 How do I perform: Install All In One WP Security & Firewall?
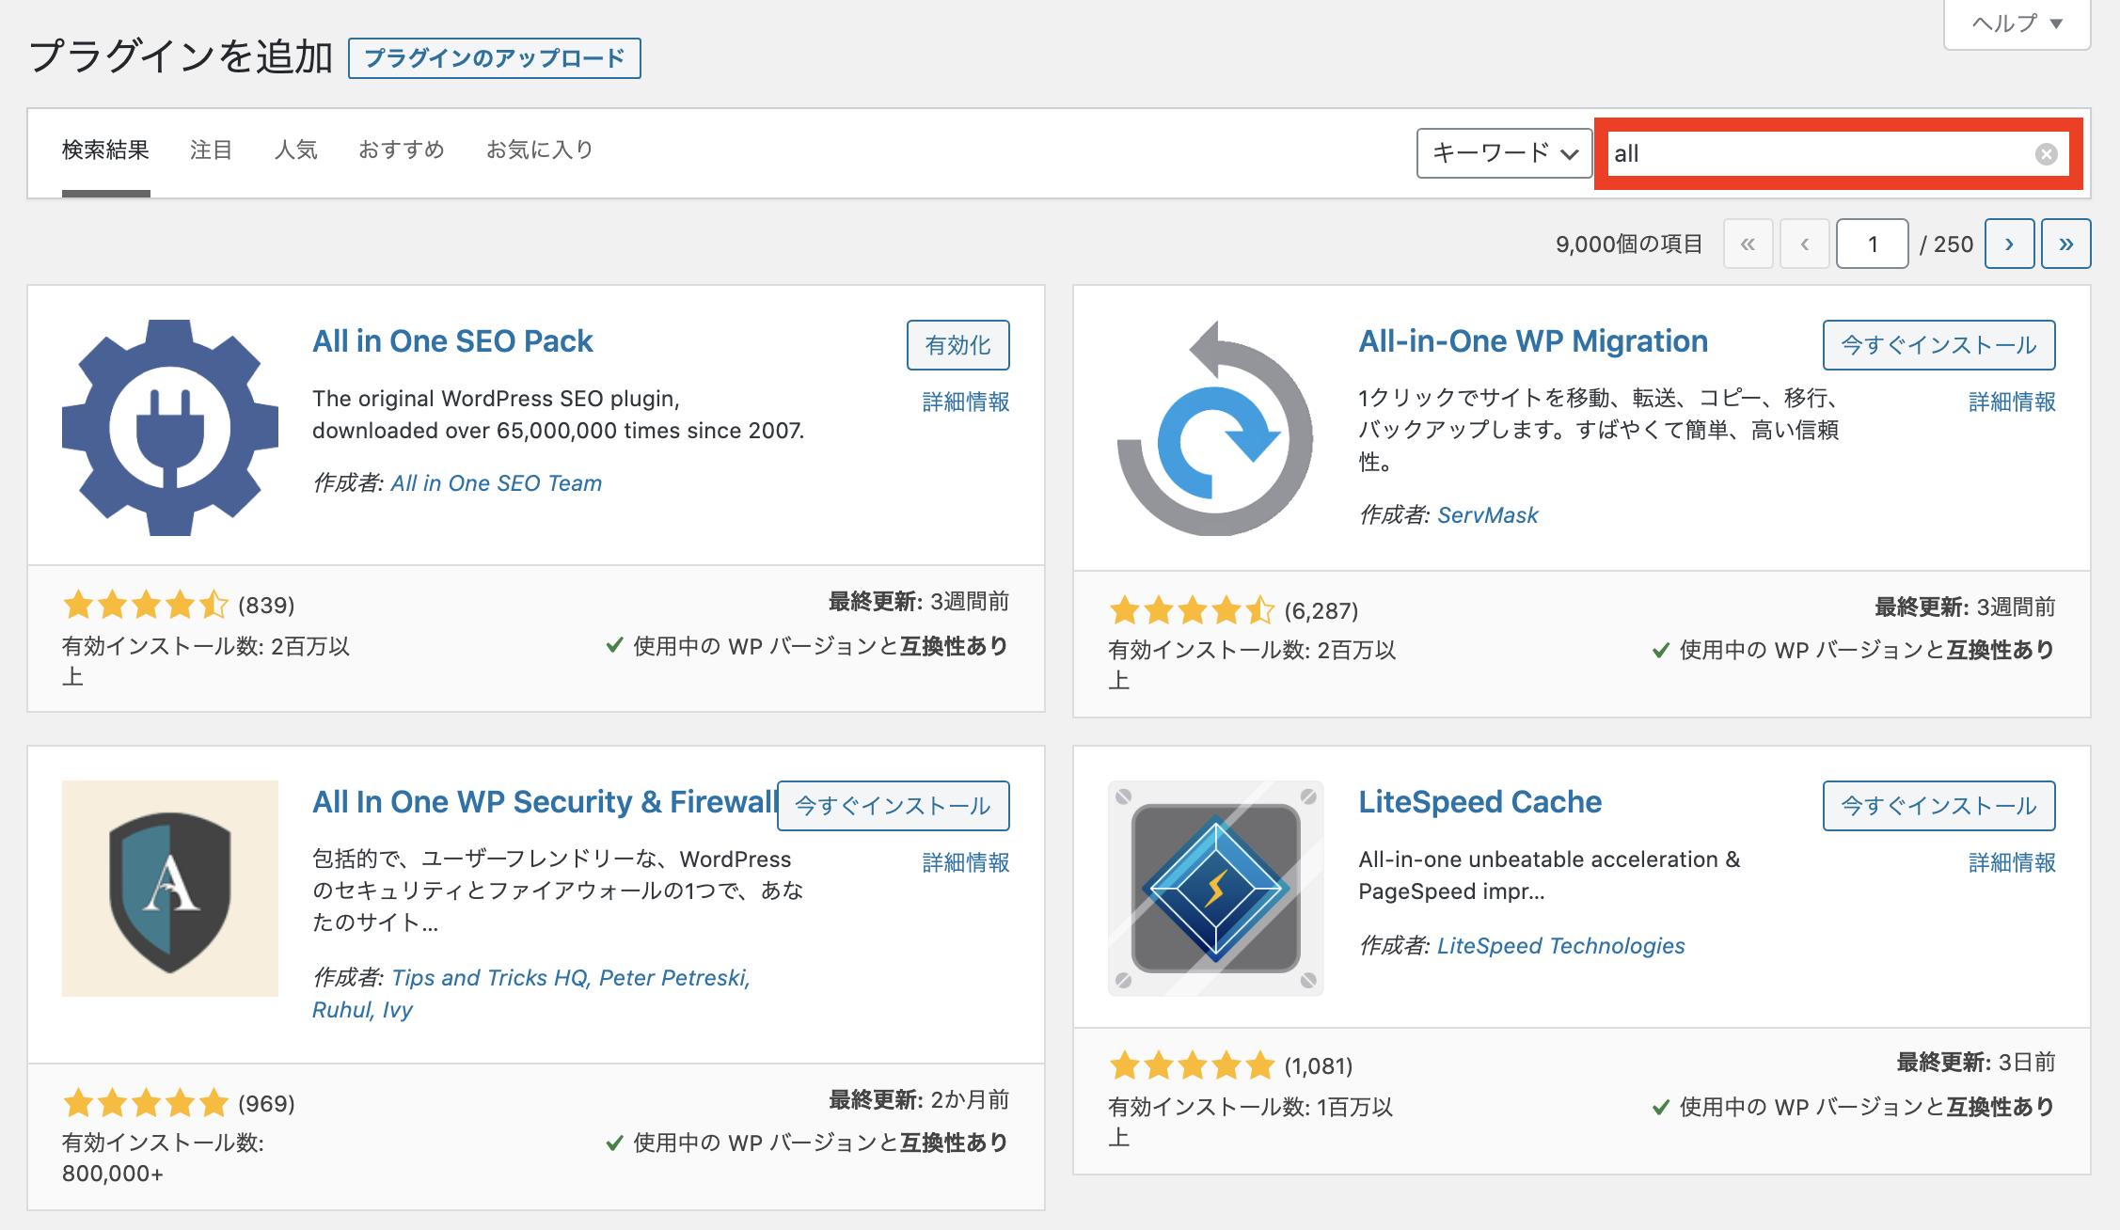pyautogui.click(x=894, y=806)
